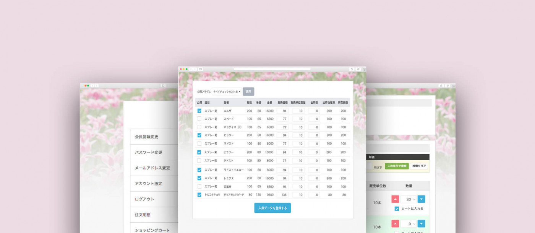Click the share icon in right browser window

(441, 86)
